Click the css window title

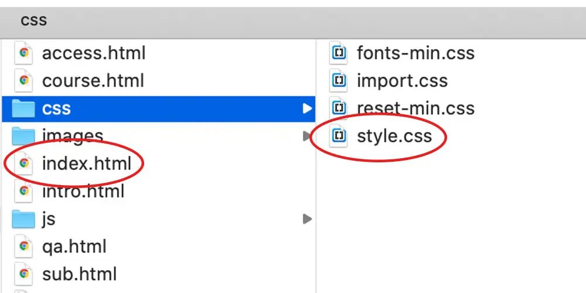(33, 21)
